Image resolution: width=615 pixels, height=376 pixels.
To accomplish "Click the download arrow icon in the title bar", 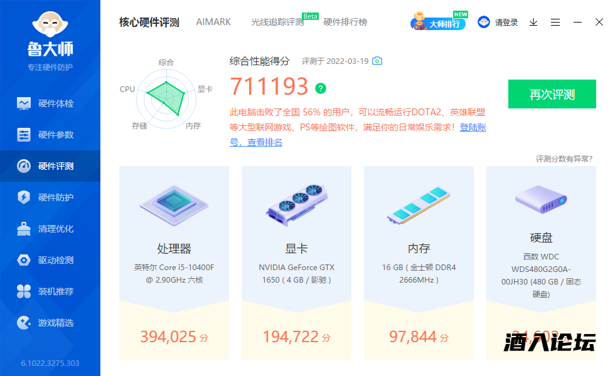I will [533, 22].
